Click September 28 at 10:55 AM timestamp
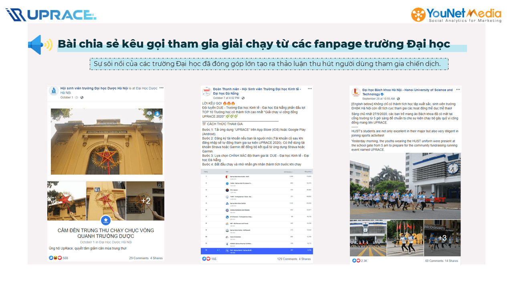This screenshot has height=288, width=513. (378, 98)
